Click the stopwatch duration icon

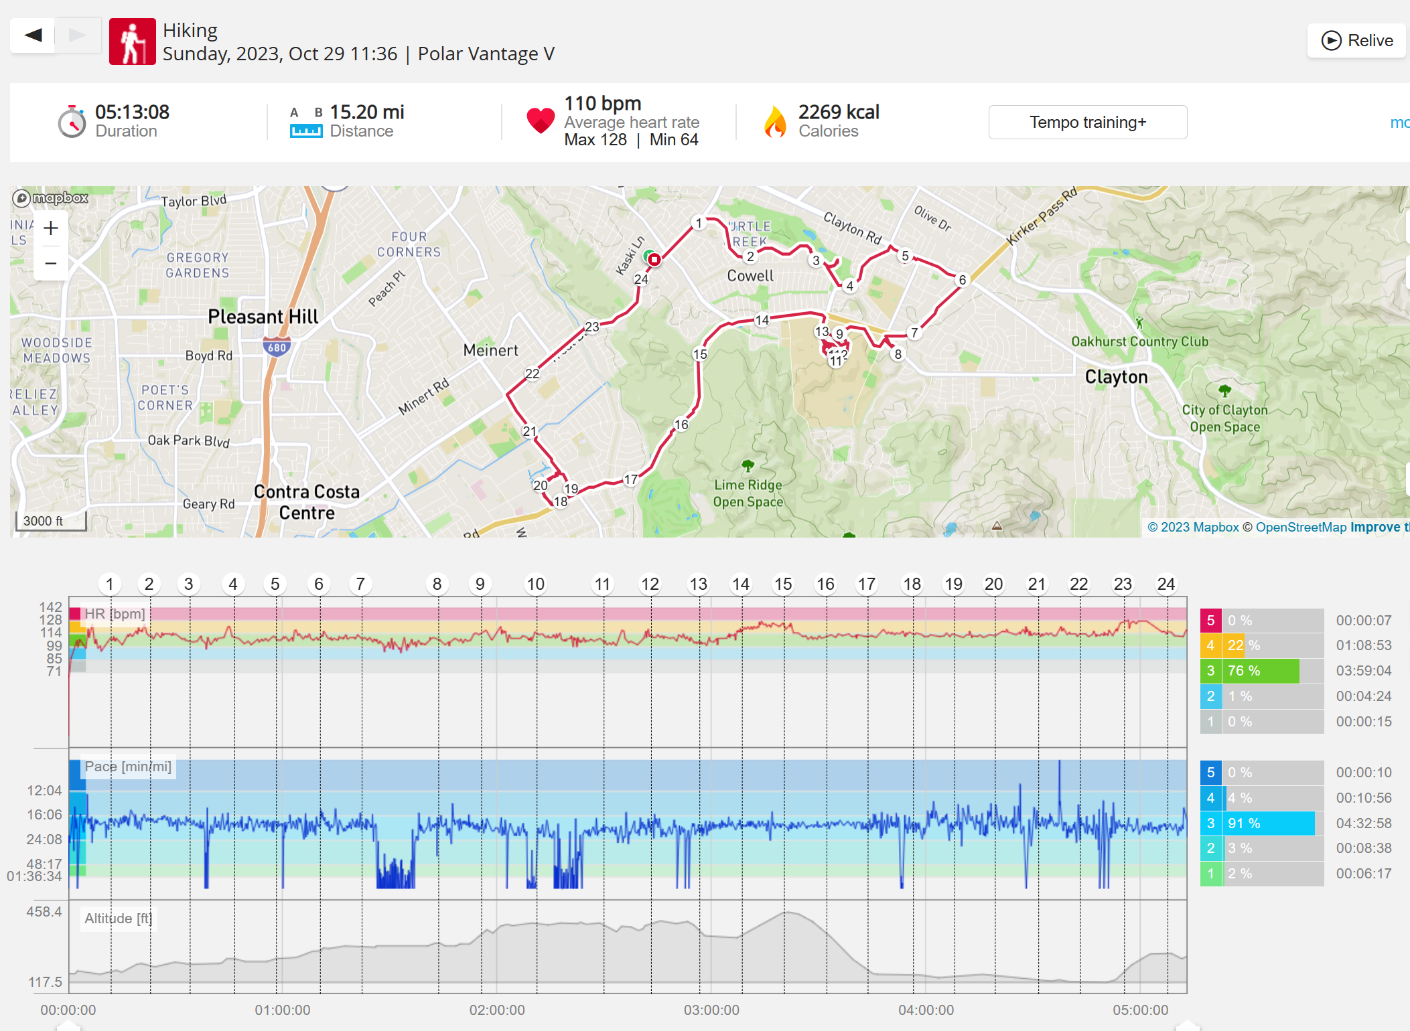(x=72, y=121)
